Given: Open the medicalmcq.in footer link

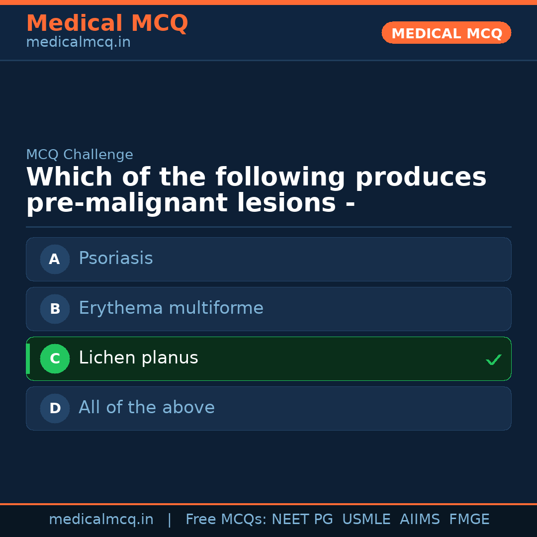Looking at the screenshot, I should 101,519.
